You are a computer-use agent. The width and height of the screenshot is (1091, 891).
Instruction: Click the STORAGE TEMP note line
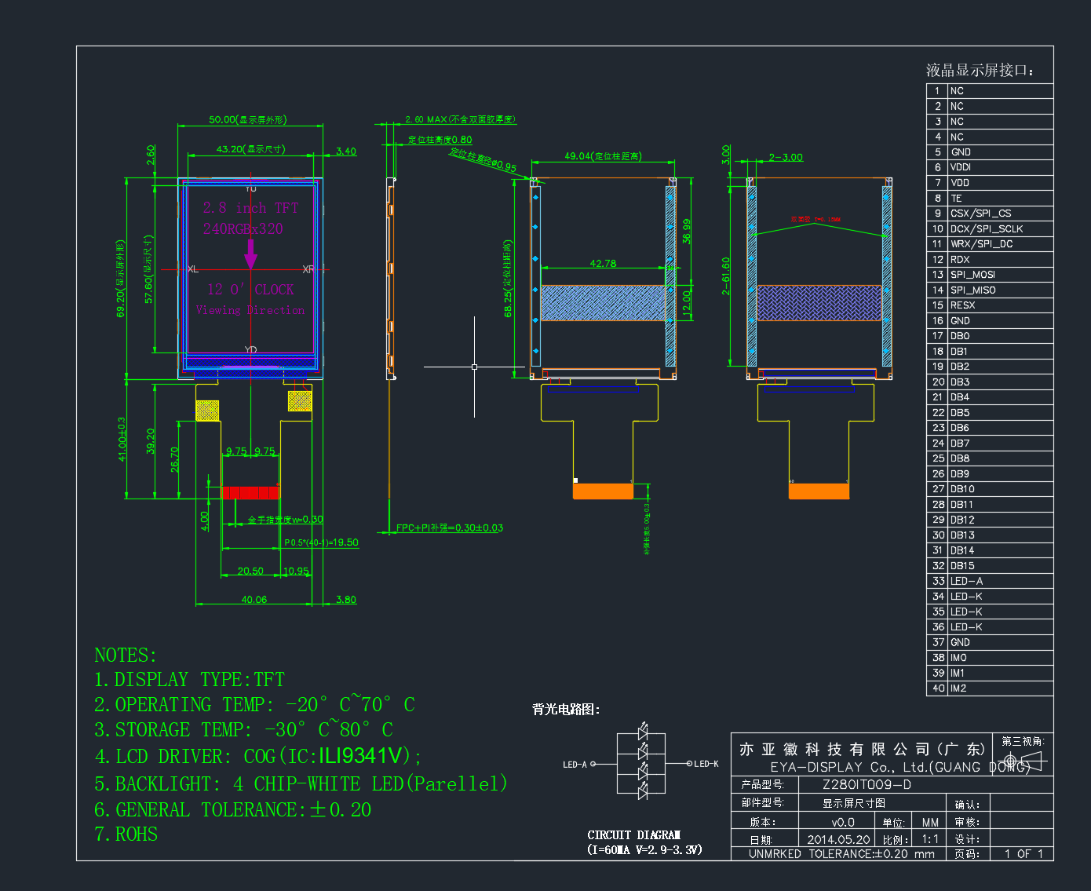point(243,730)
